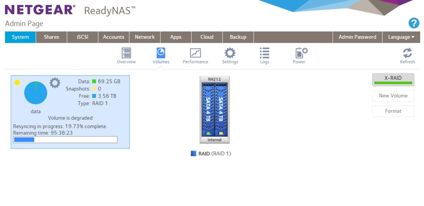This screenshot has height=206, width=424.
Task: Click the yellow volume status indicator
Action: coord(17,82)
